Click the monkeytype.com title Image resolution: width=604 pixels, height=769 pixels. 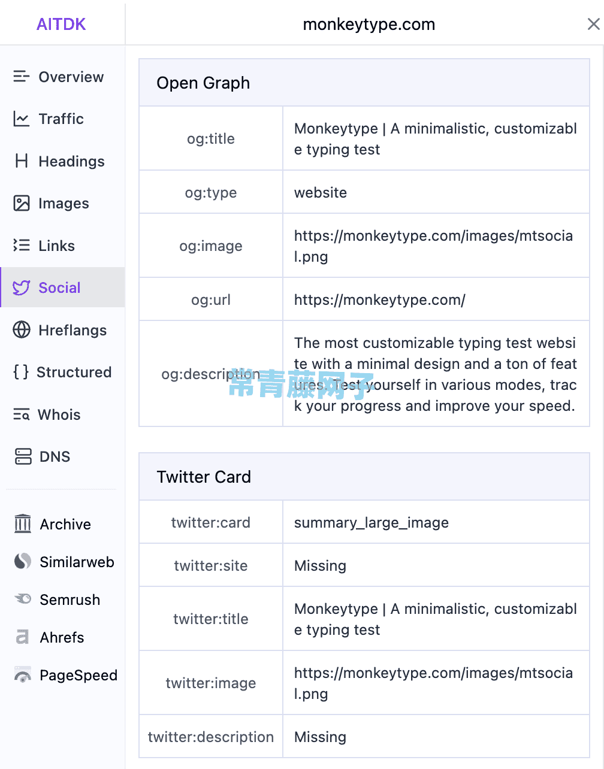[x=369, y=24]
